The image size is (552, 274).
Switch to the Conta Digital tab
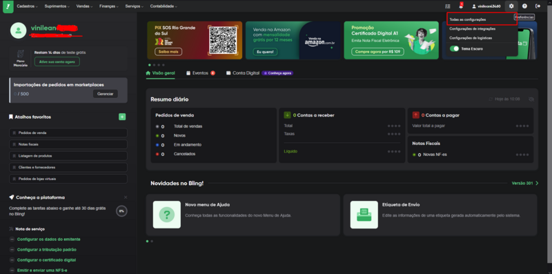click(243, 73)
